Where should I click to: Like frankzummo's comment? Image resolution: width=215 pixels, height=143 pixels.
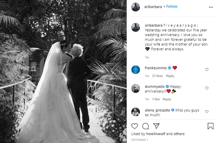click(x=207, y=69)
